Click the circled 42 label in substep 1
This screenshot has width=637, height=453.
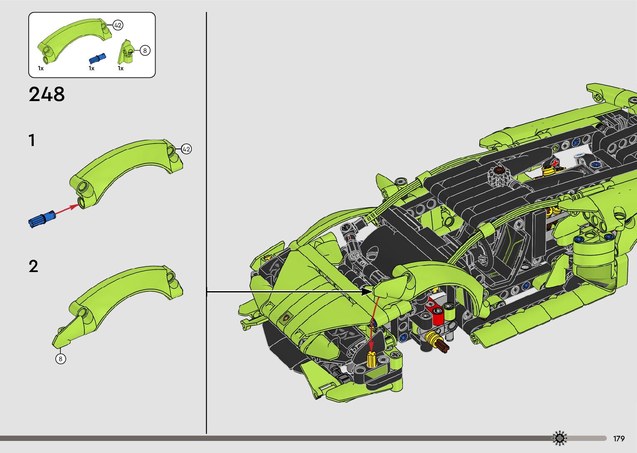click(186, 149)
